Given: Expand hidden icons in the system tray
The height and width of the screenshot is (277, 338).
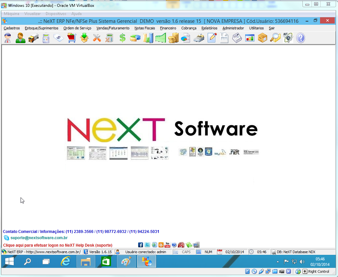Looking at the screenshot, I should (277, 261).
